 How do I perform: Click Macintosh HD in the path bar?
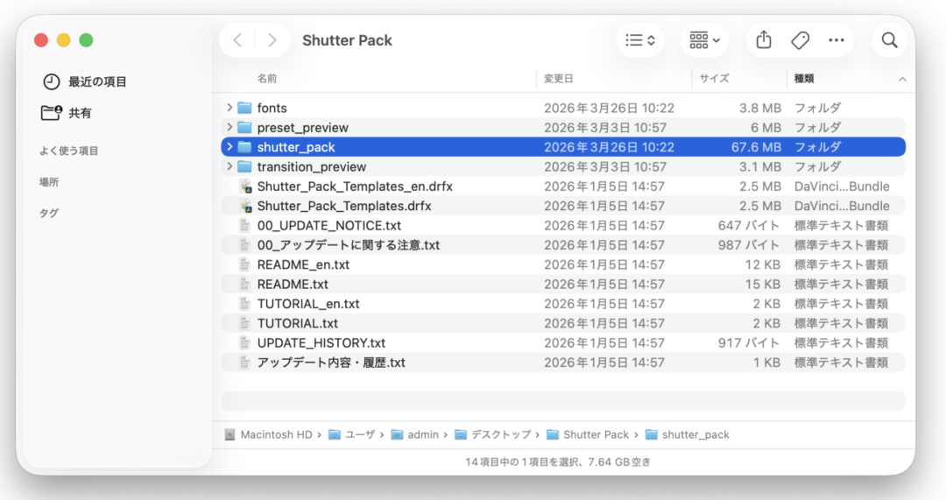276,435
